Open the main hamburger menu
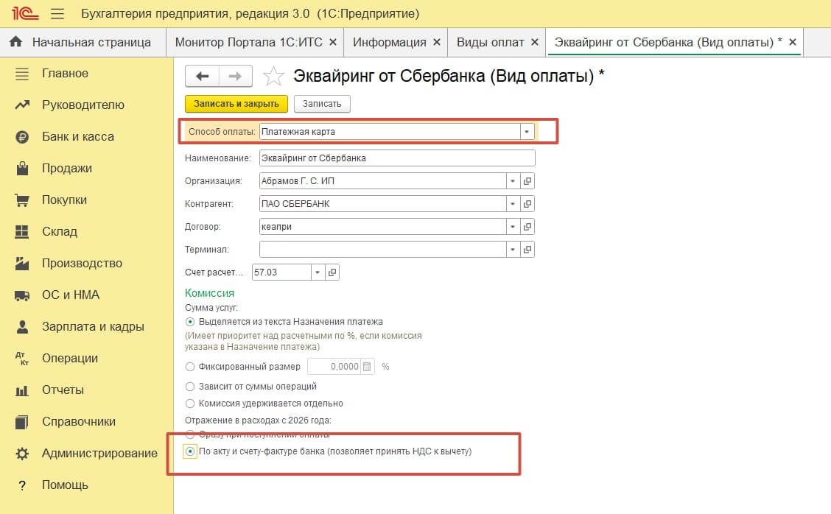Image resolution: width=831 pixels, height=514 pixels. 57,14
